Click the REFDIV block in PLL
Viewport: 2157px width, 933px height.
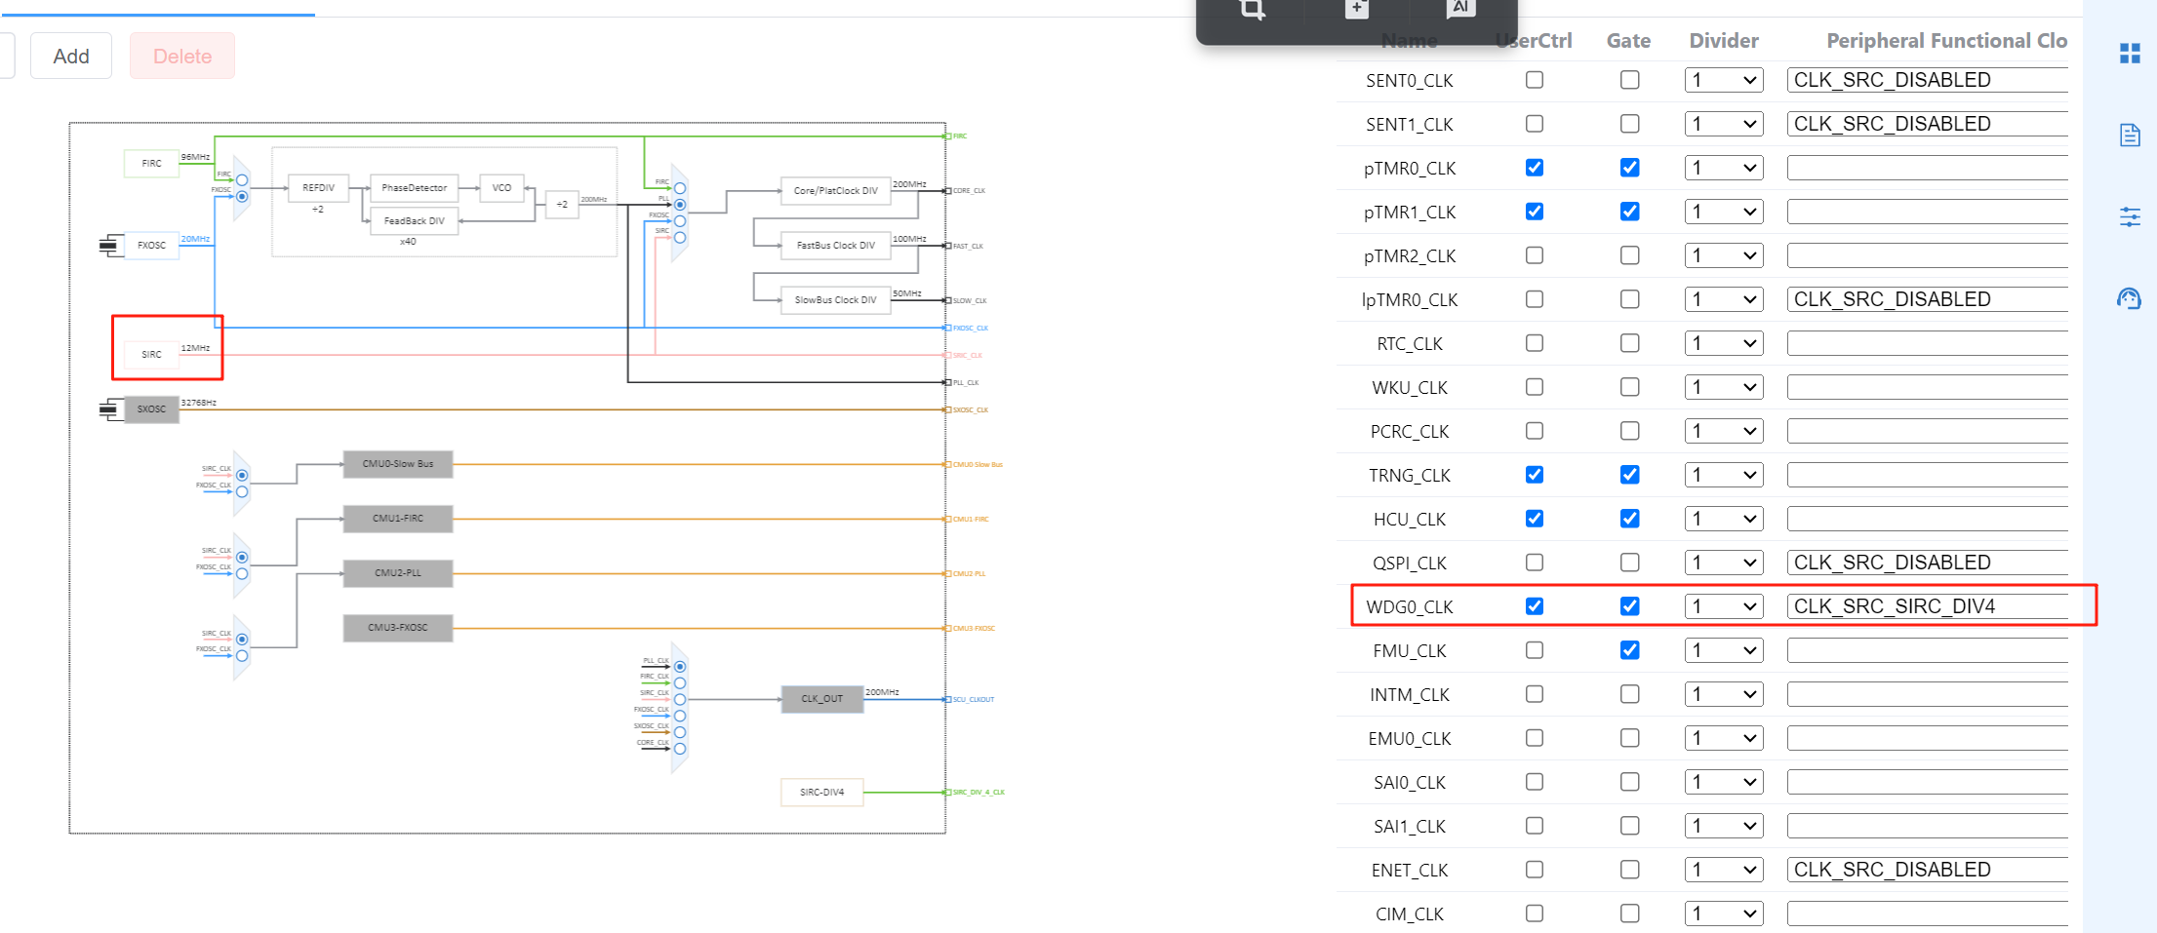pos(318,188)
